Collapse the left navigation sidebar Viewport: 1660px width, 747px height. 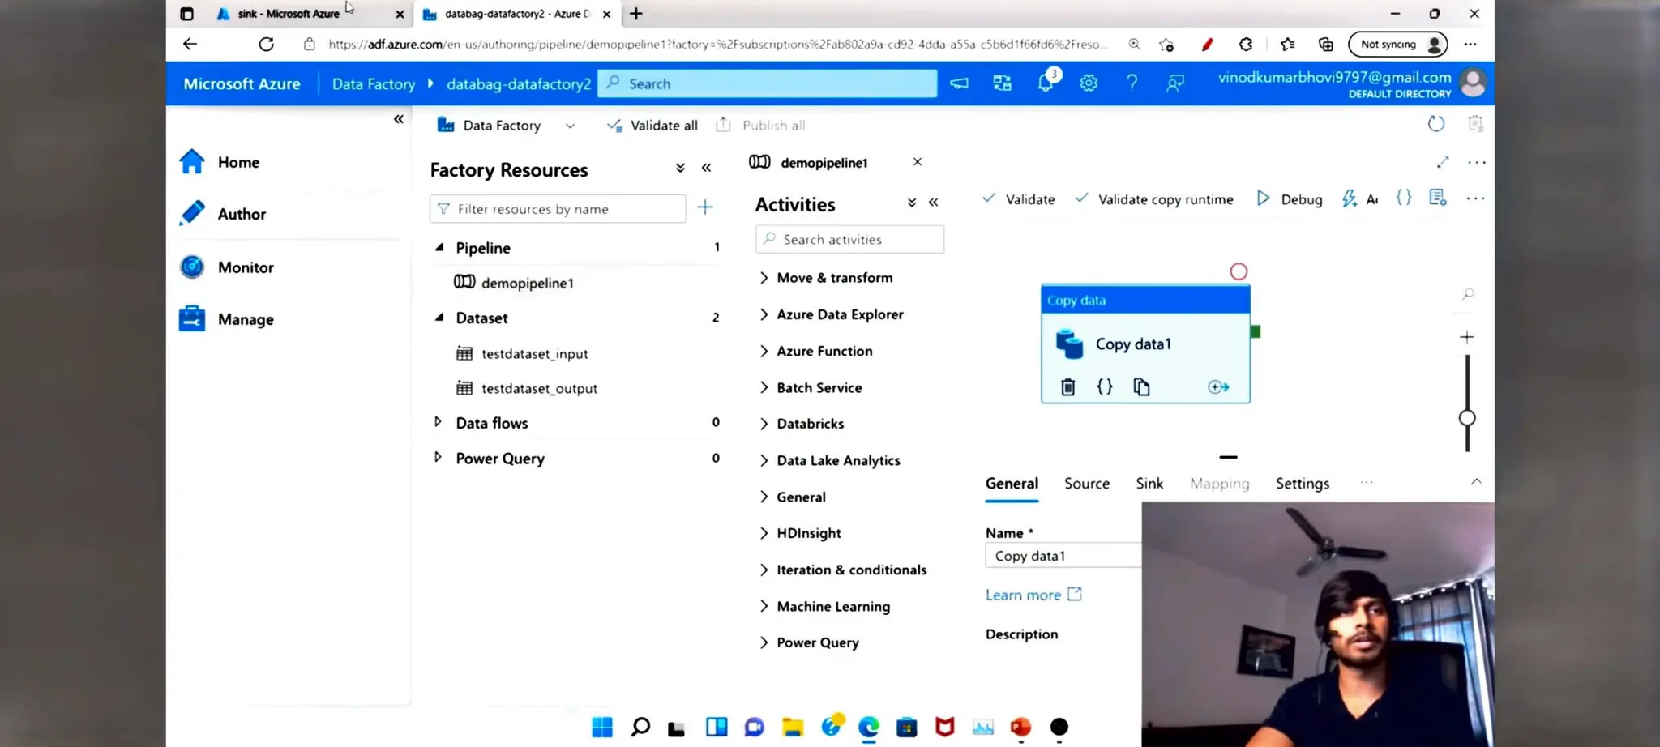point(399,119)
